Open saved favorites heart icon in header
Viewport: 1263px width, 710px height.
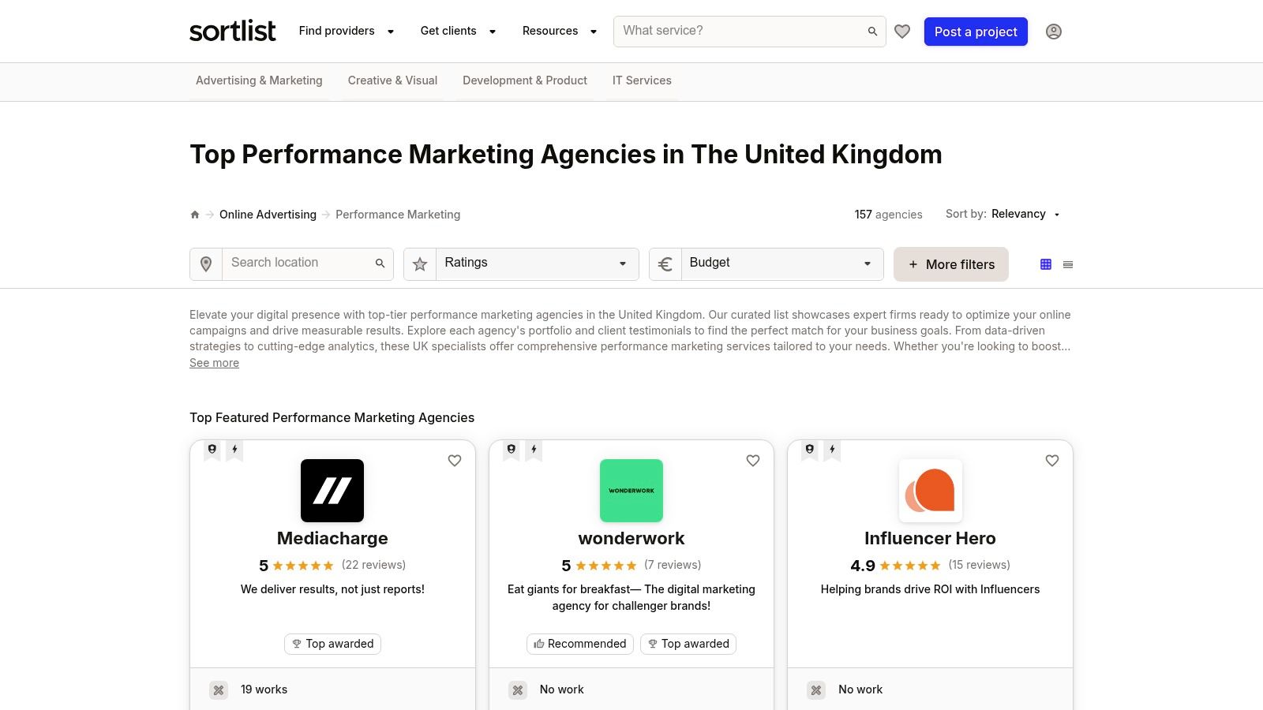[x=902, y=32]
